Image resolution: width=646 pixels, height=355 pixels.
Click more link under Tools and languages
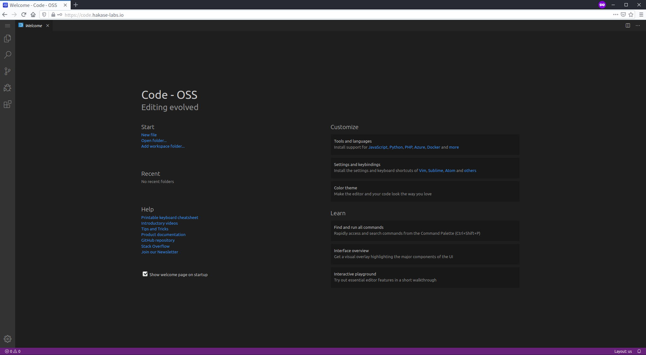pyautogui.click(x=454, y=147)
